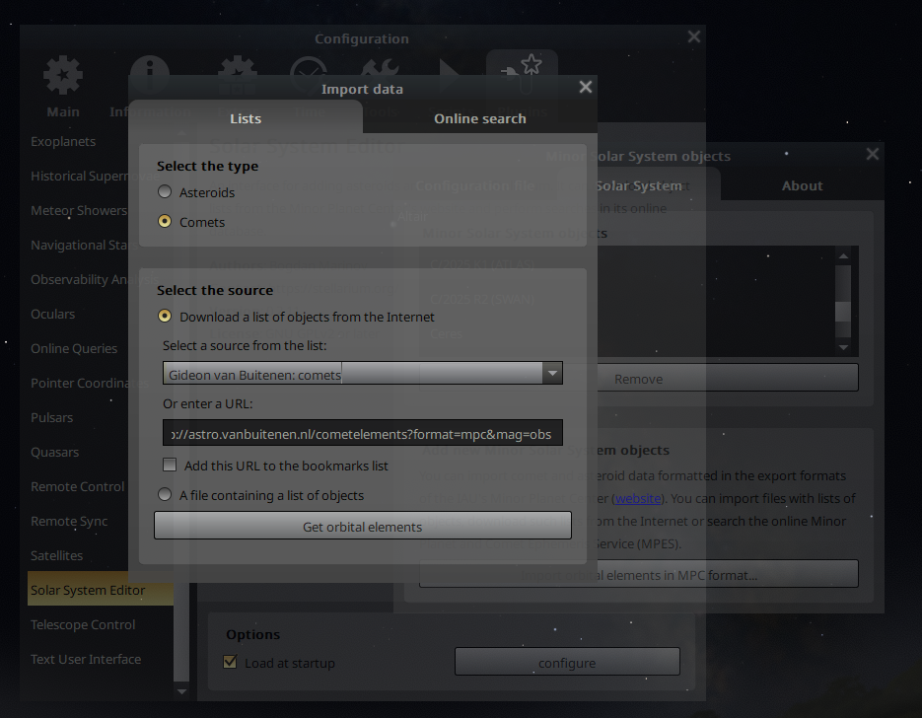
Task: Click the source dropdown arrow button
Action: click(x=552, y=374)
